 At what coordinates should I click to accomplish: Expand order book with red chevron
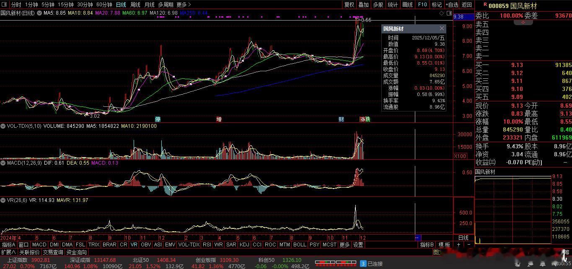click(523, 22)
